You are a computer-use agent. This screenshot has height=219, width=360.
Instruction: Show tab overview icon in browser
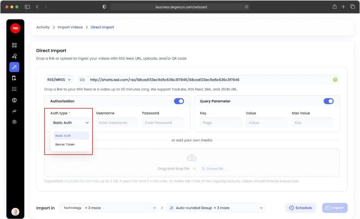click(x=352, y=7)
